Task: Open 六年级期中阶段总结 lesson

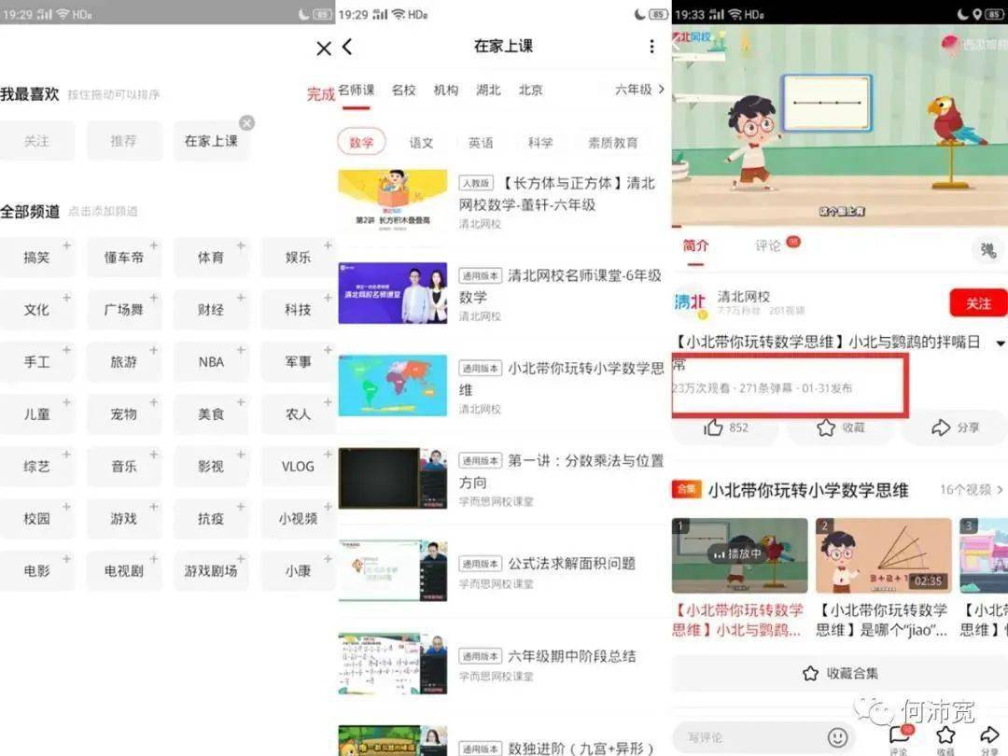Action: tap(501, 665)
